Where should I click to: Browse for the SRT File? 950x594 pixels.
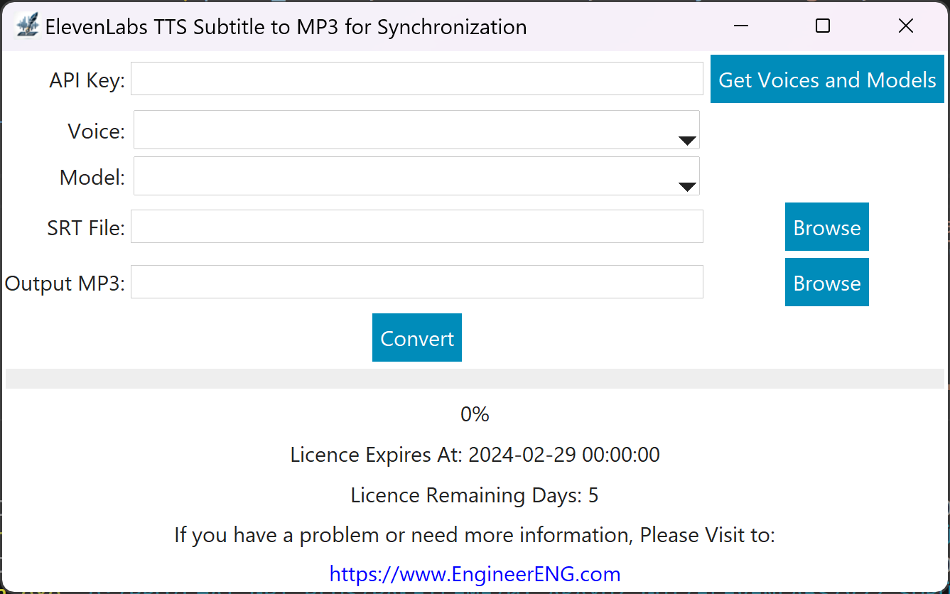(827, 227)
